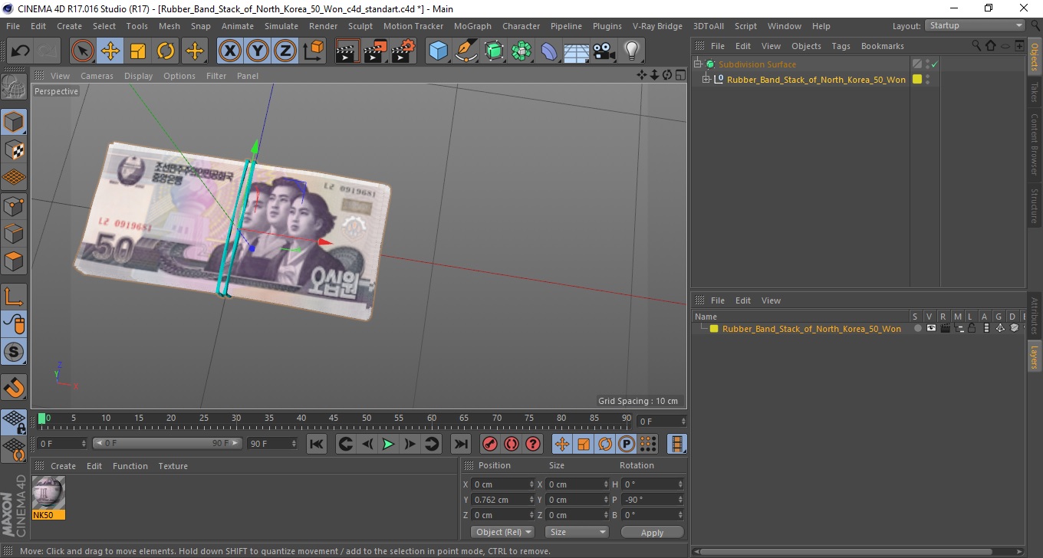Add a camera object

pyautogui.click(x=604, y=51)
